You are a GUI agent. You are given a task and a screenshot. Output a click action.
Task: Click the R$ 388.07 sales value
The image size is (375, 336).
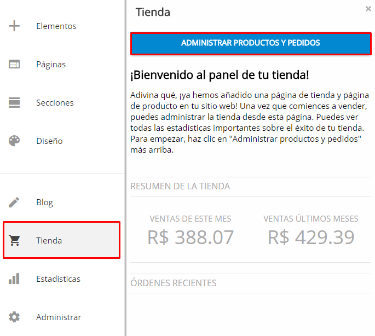click(191, 237)
